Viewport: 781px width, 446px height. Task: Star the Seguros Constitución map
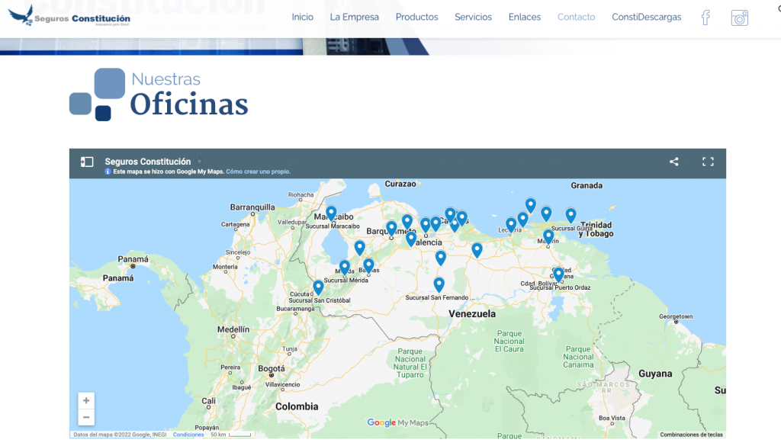pos(200,162)
